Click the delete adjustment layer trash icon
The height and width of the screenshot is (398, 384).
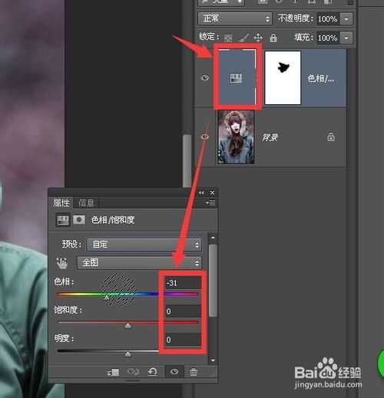coord(194,372)
